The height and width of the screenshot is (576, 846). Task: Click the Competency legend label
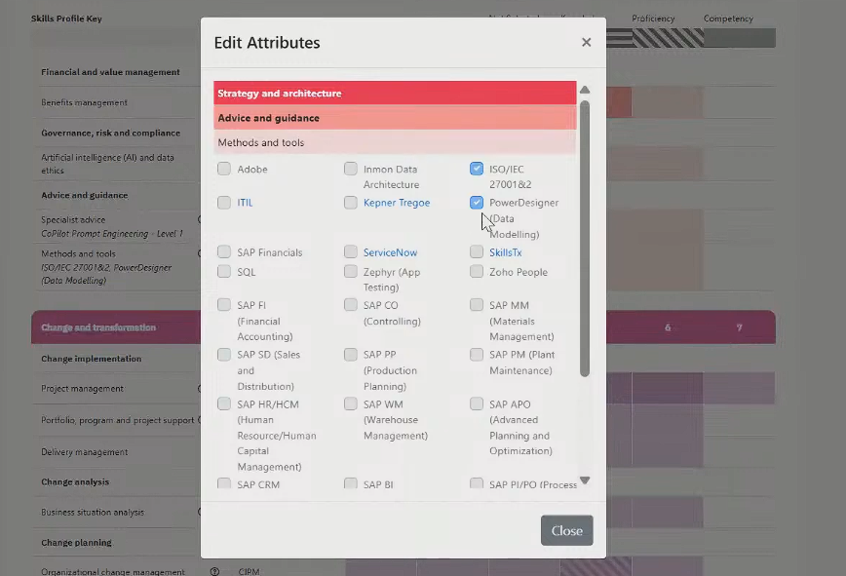click(728, 19)
